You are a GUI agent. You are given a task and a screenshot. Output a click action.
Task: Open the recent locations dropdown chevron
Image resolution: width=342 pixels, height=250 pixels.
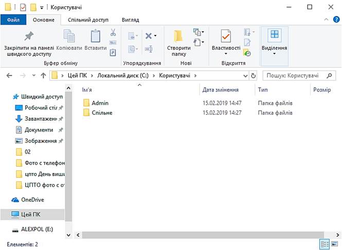[34, 75]
